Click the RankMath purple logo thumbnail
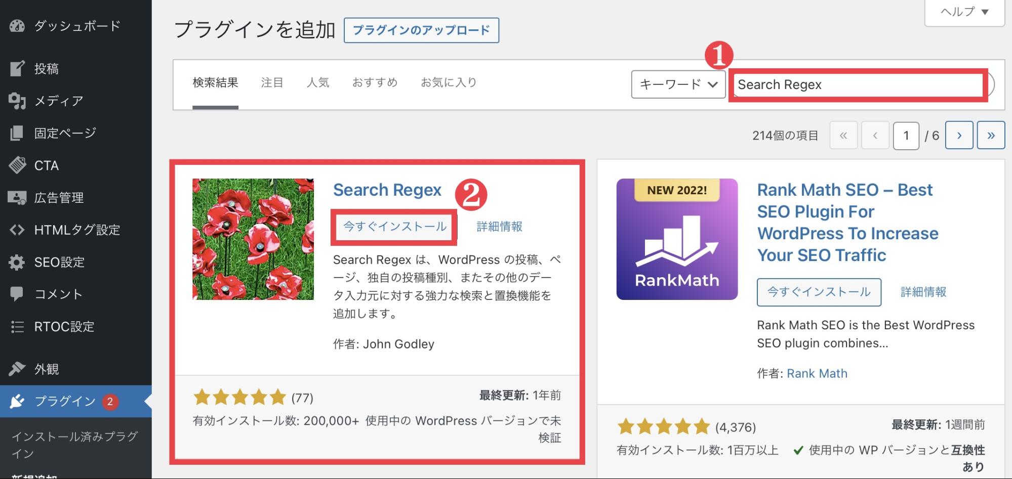 pyautogui.click(x=677, y=239)
